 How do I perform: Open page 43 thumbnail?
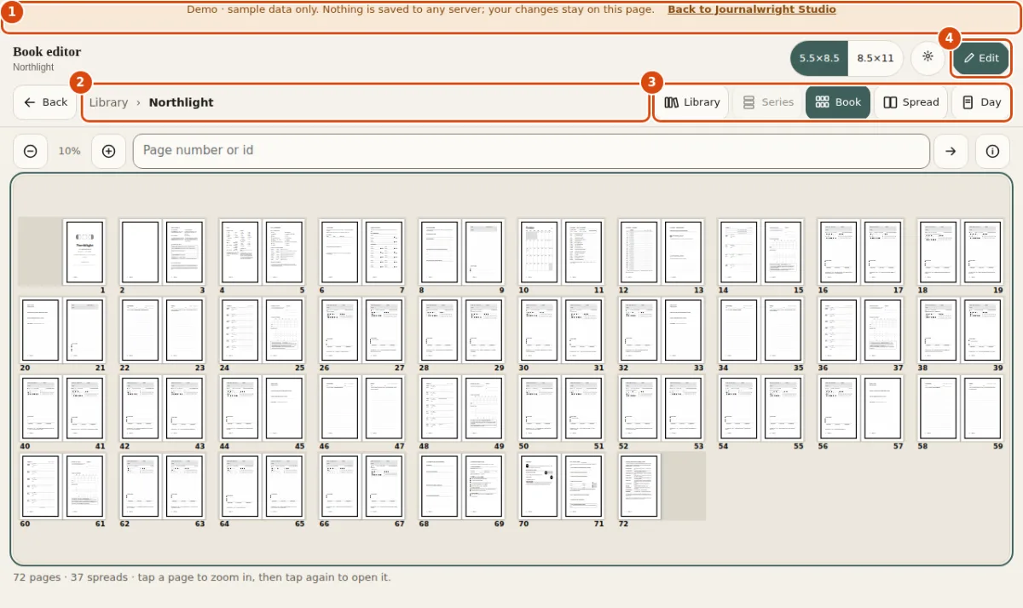click(x=184, y=408)
